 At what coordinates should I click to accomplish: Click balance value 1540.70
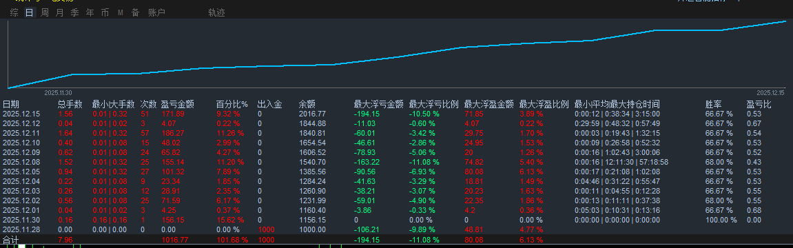312,162
